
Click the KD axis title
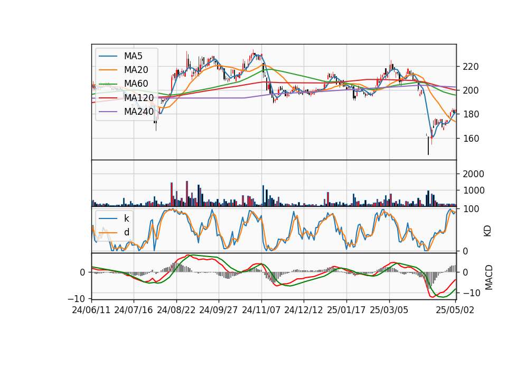pos(487,231)
